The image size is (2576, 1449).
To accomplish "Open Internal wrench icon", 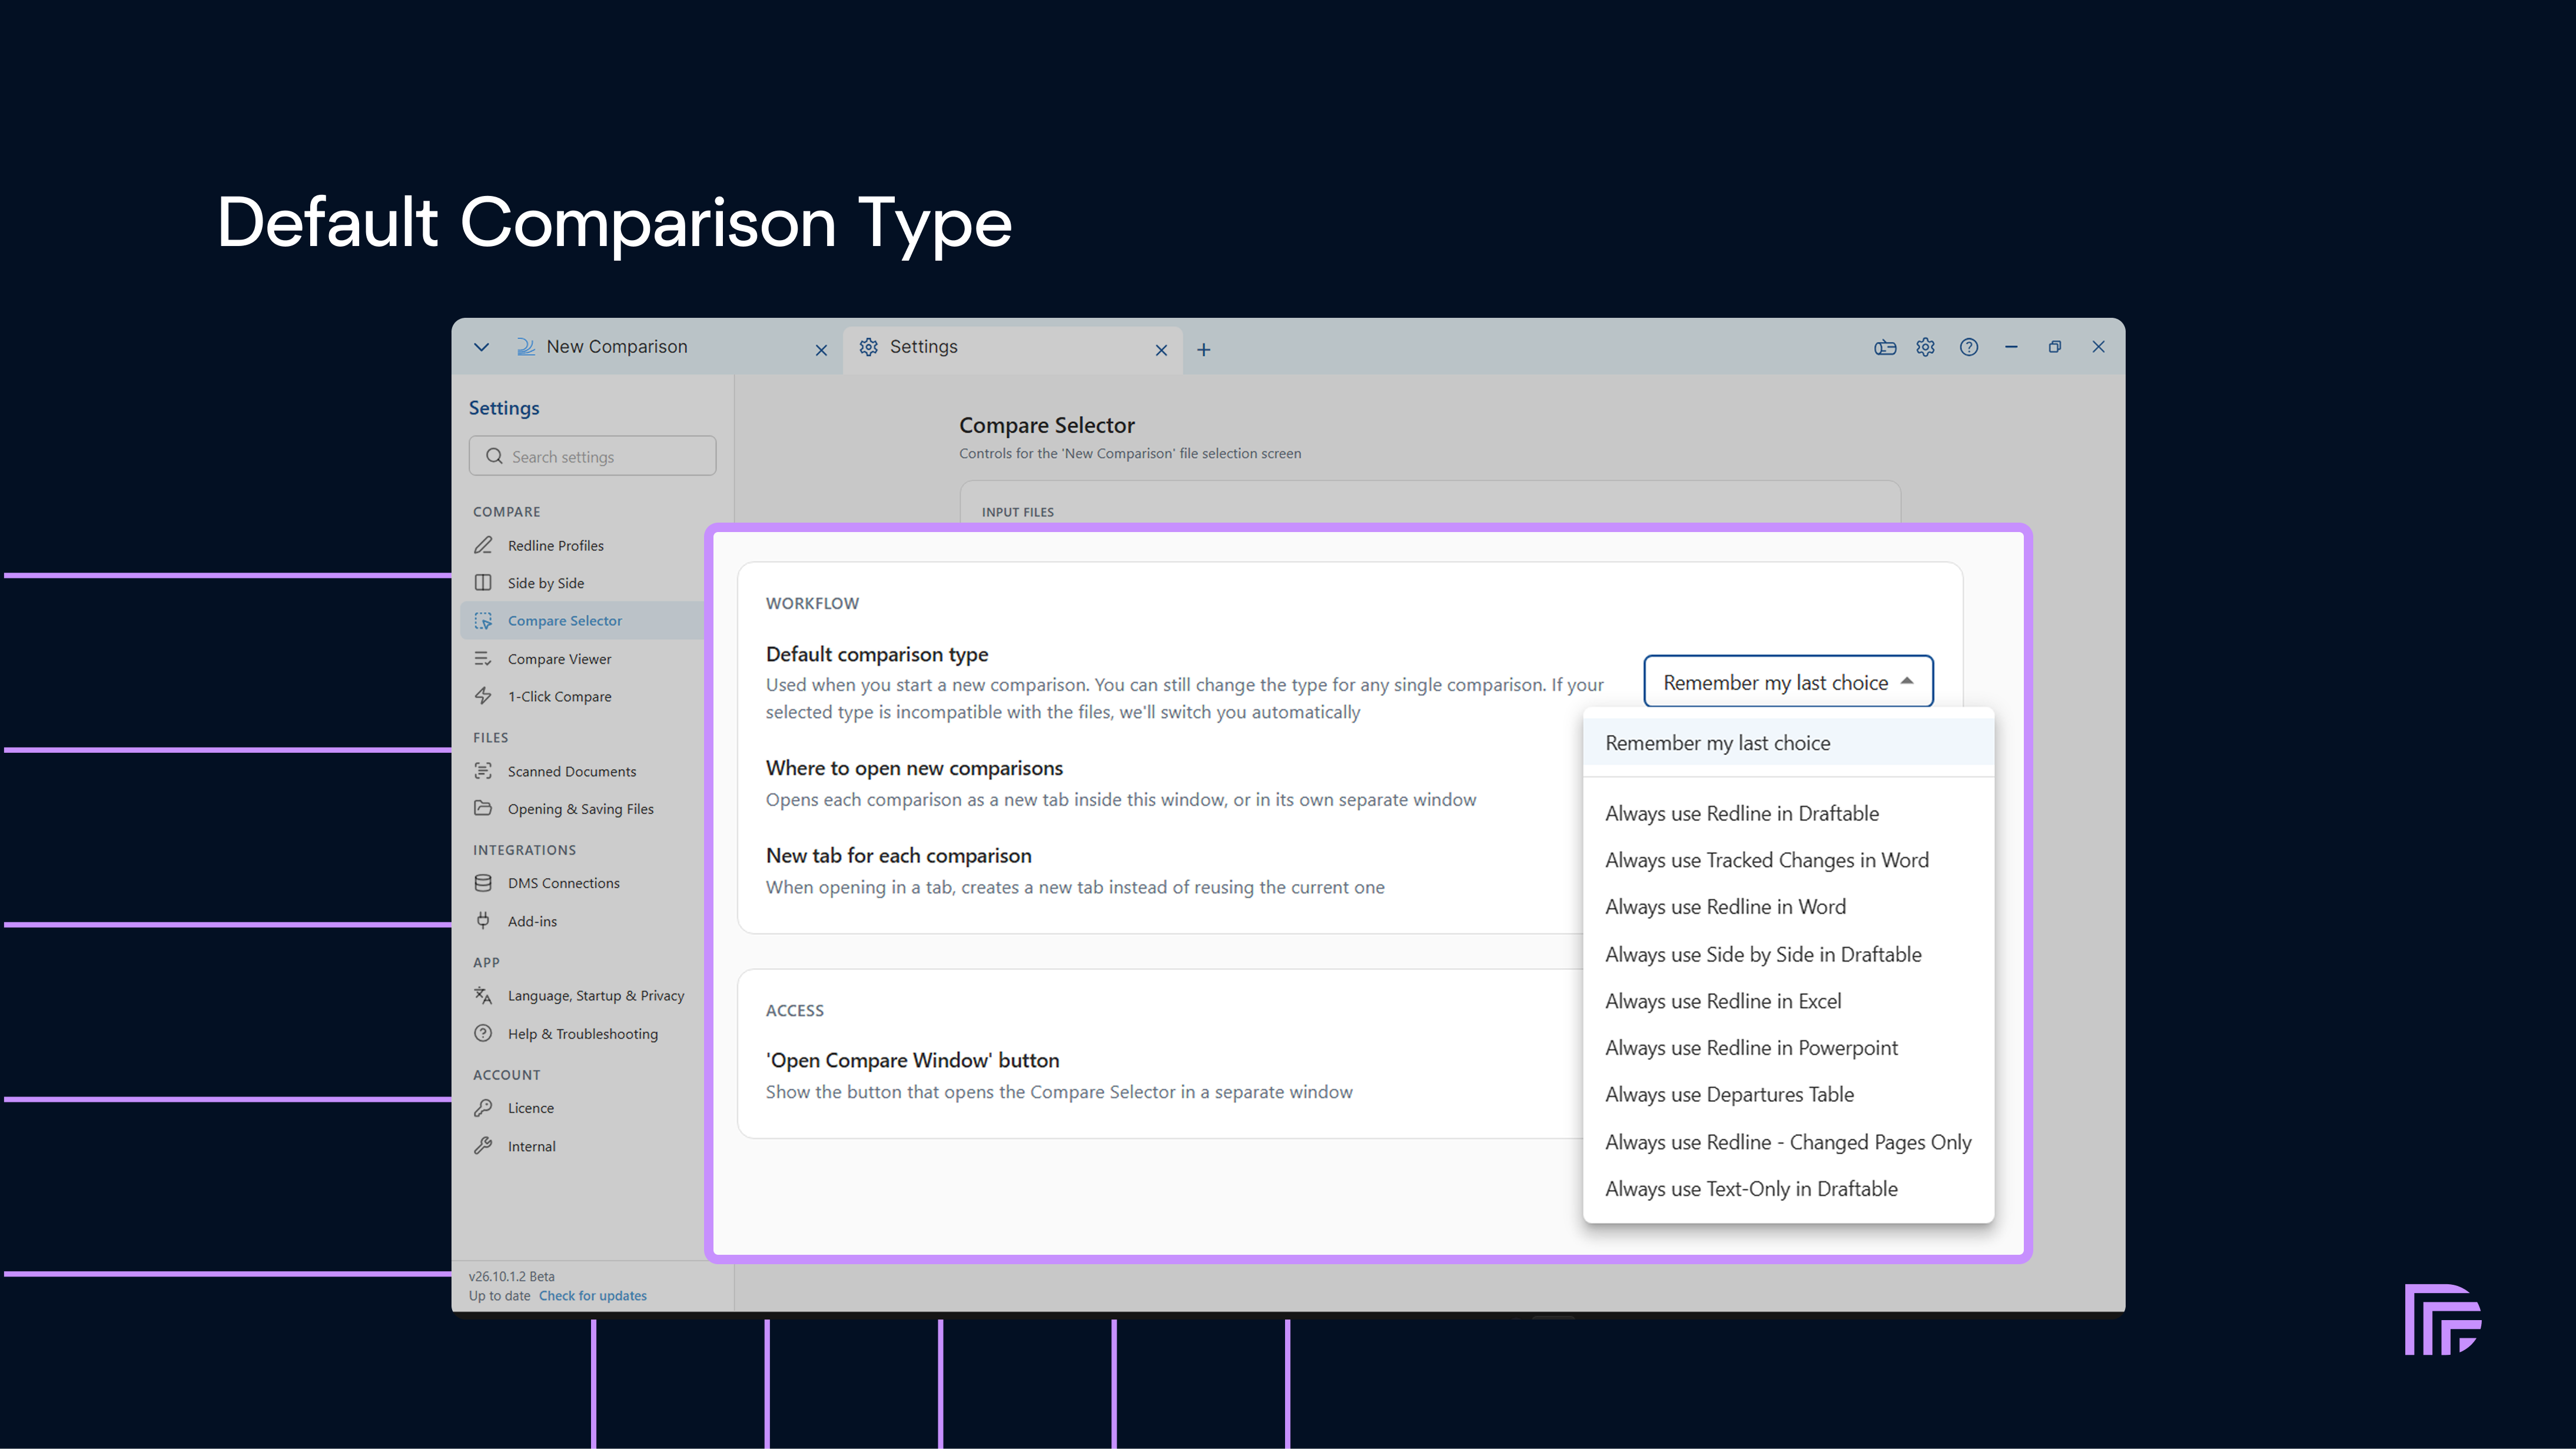I will point(483,1145).
